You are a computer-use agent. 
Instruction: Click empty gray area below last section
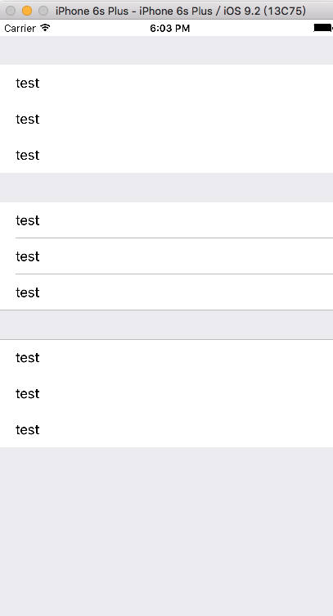click(x=166, y=532)
